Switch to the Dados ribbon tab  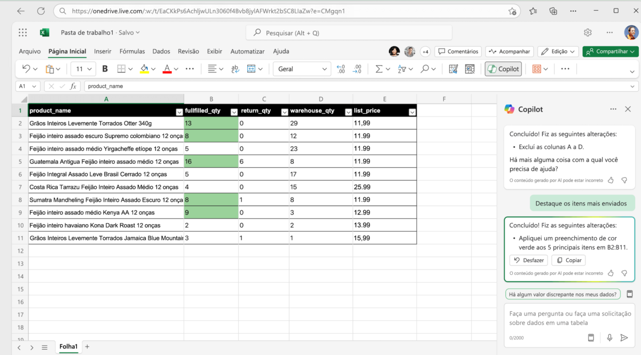tap(161, 51)
